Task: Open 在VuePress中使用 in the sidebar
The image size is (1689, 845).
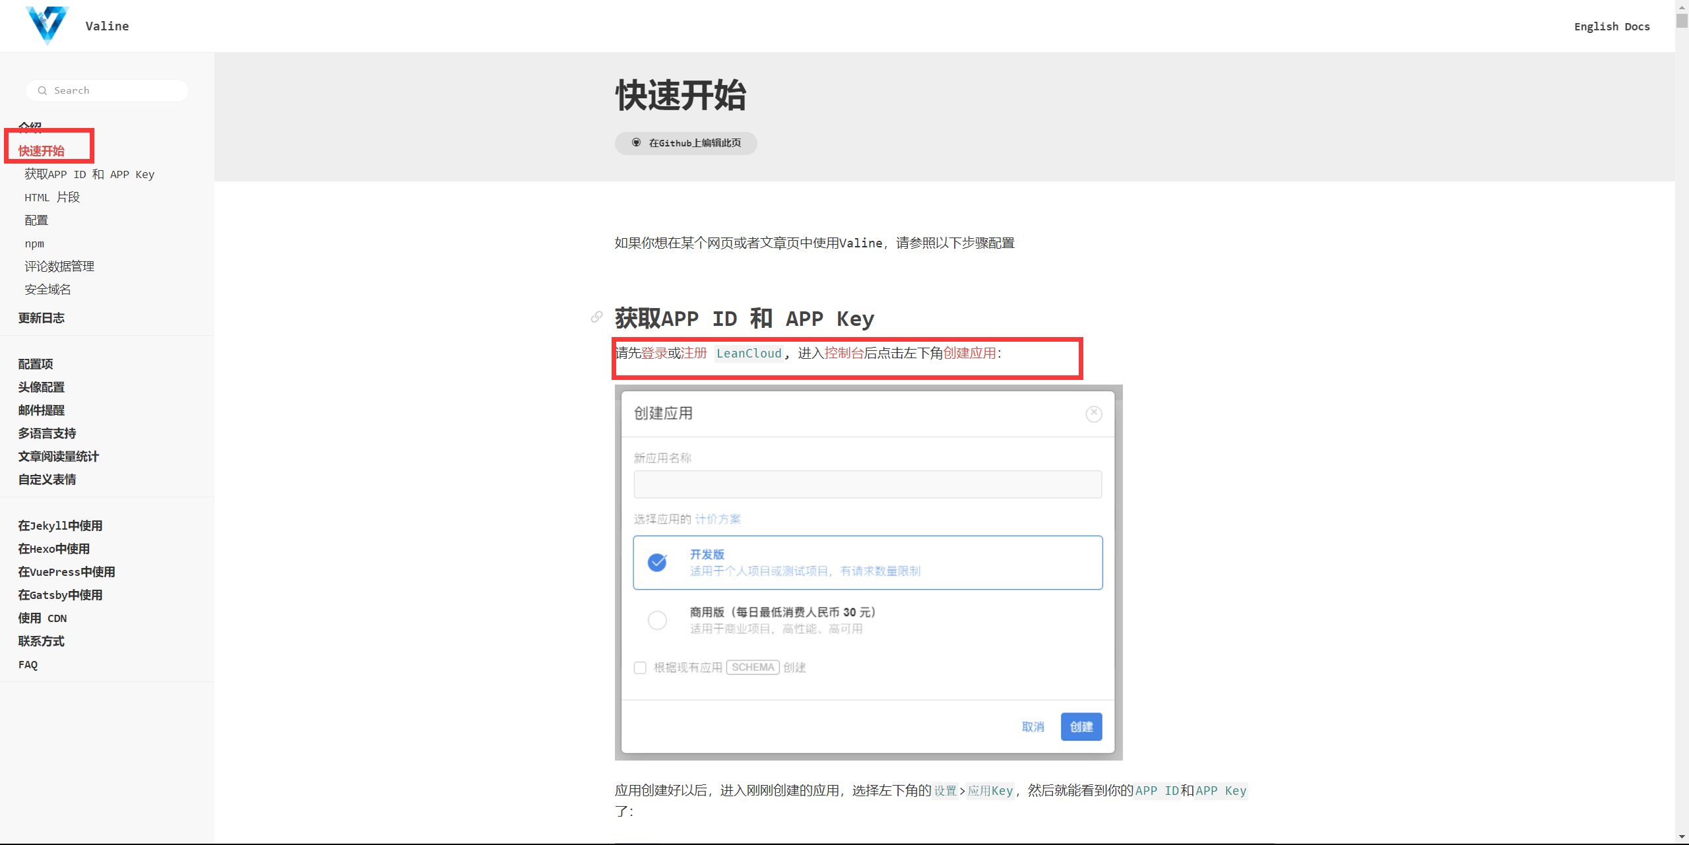Action: tap(67, 572)
